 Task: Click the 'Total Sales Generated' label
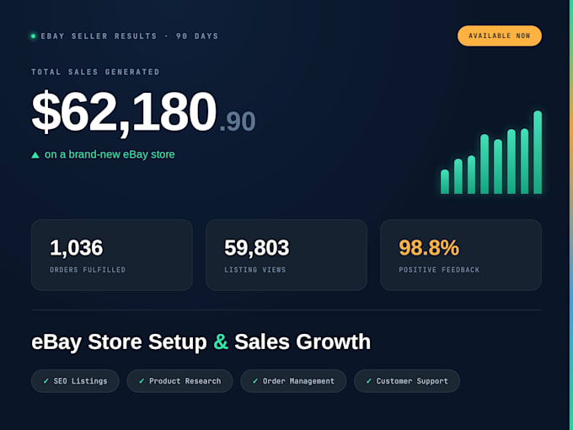pos(95,72)
